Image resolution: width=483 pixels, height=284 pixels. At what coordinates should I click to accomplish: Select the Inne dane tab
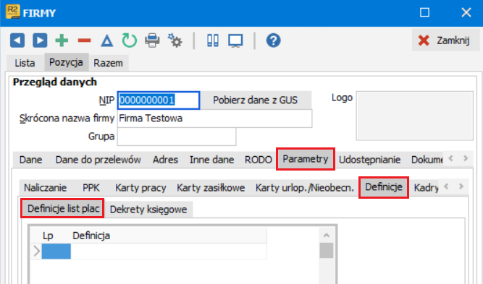pyautogui.click(x=211, y=160)
